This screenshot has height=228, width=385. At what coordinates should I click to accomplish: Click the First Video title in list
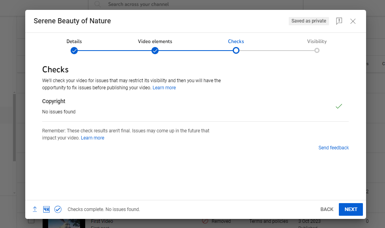102,221
